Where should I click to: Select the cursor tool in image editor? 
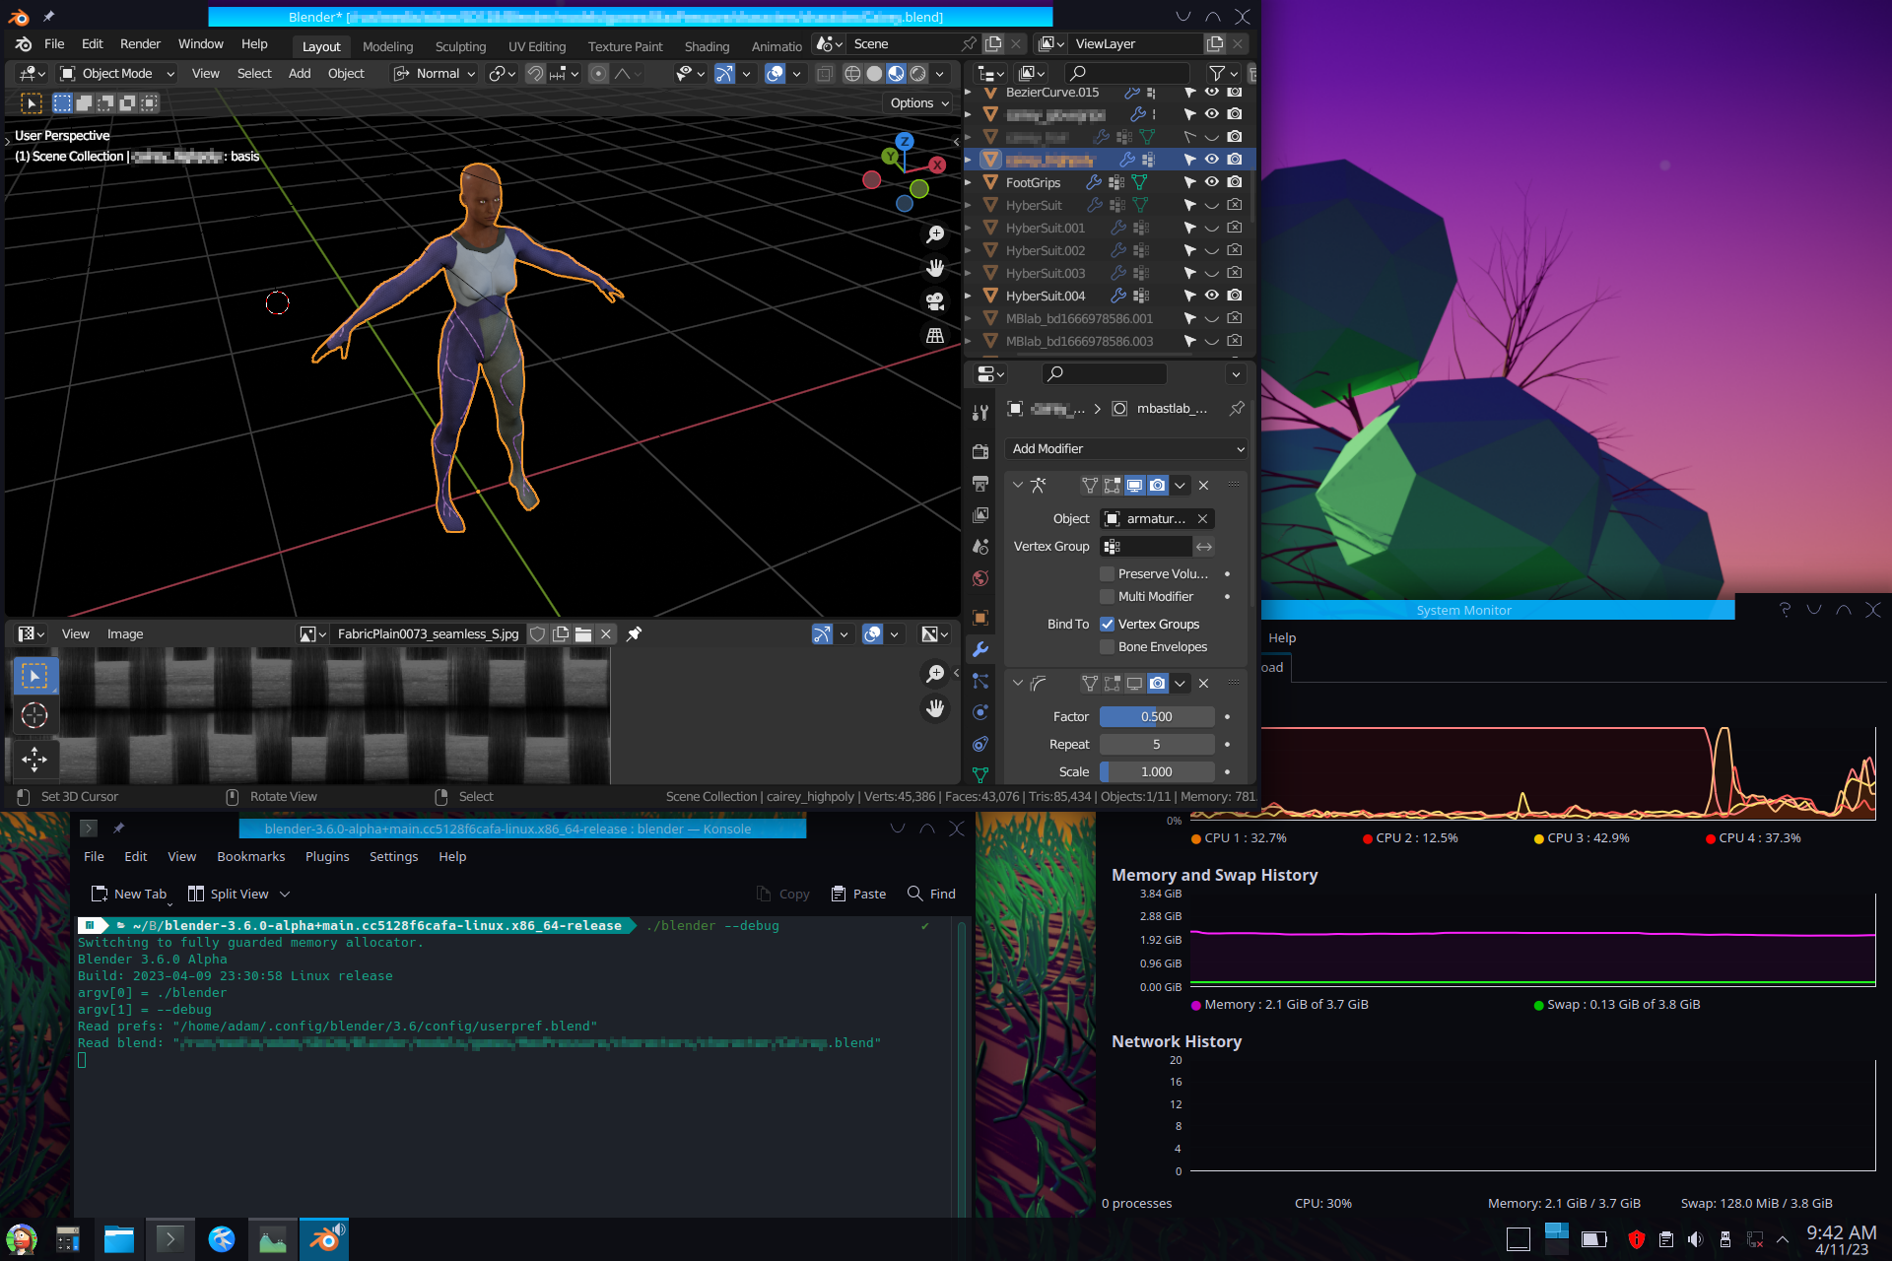34,715
